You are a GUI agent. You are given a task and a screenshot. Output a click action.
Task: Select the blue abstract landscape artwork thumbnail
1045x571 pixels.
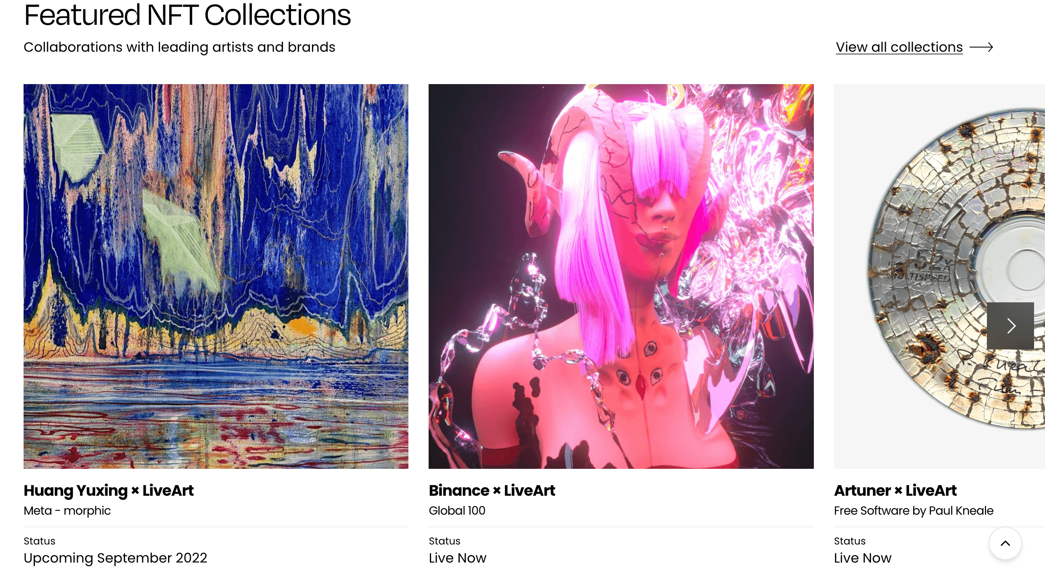tap(216, 276)
